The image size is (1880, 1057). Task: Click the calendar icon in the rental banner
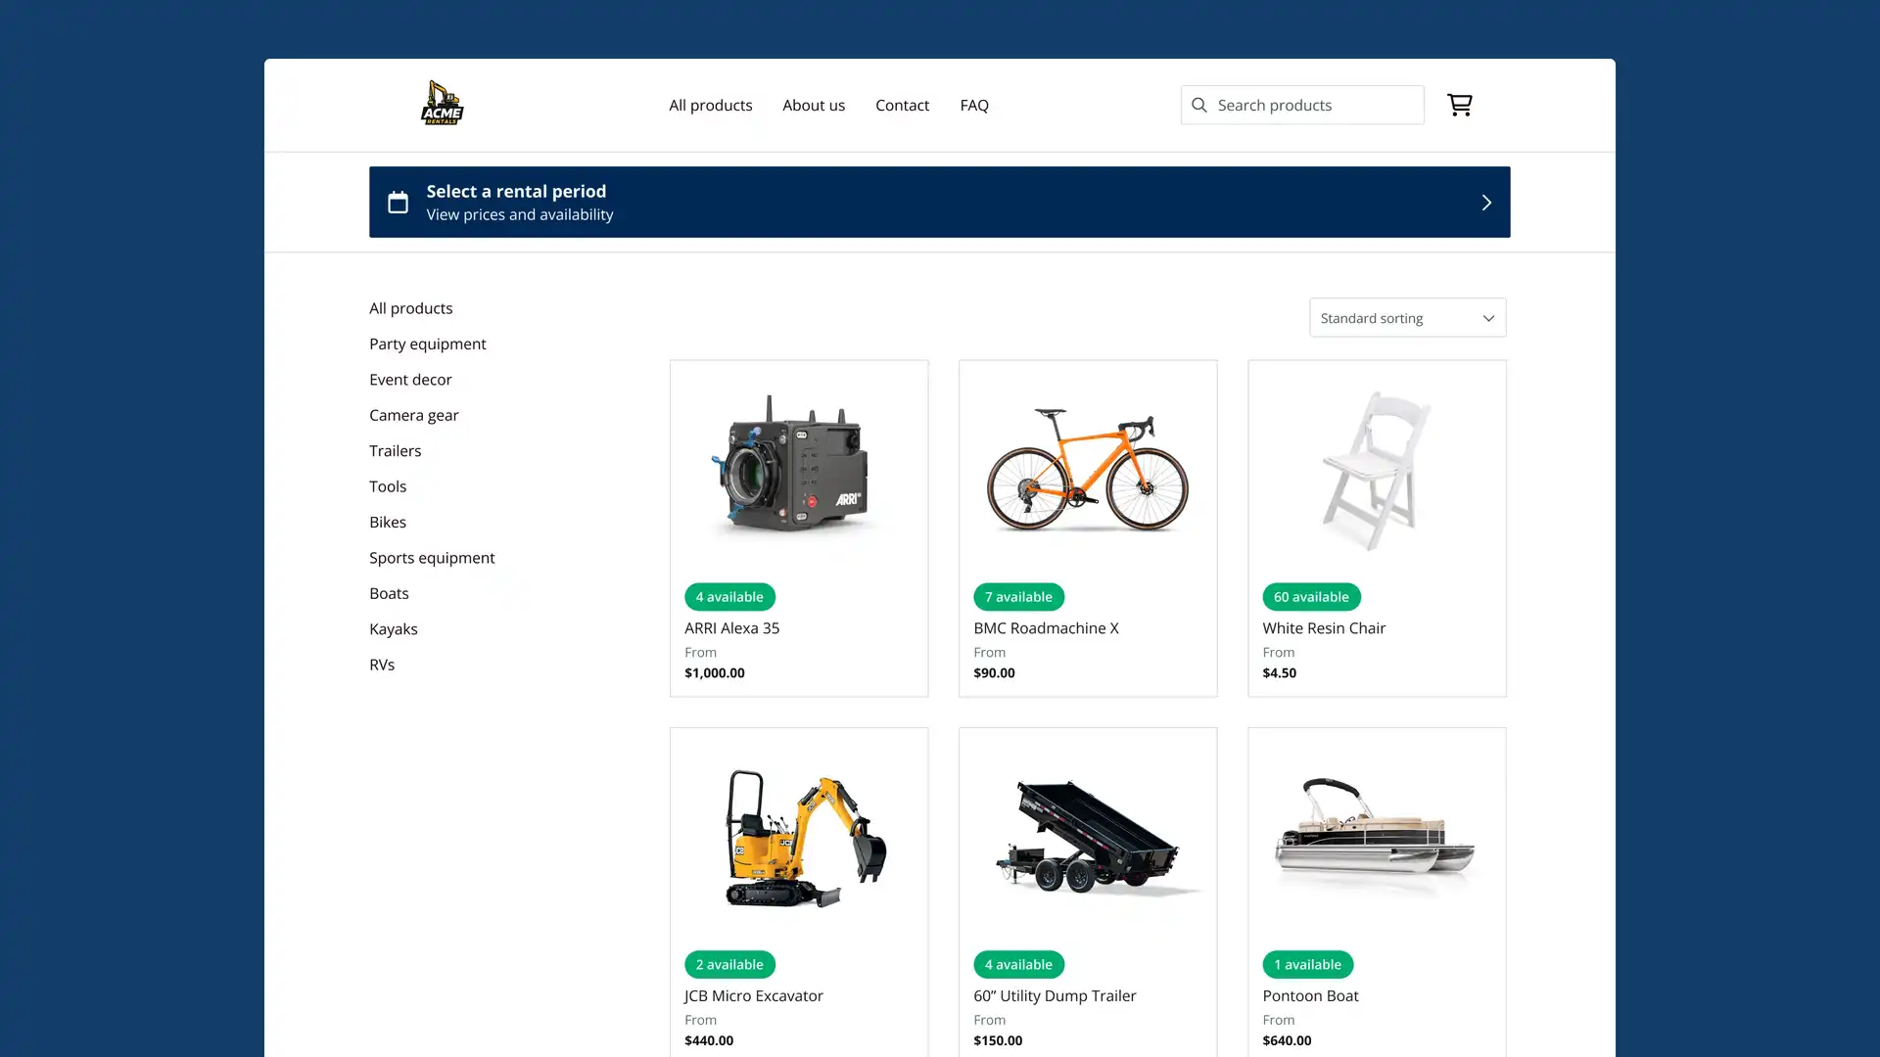click(398, 202)
